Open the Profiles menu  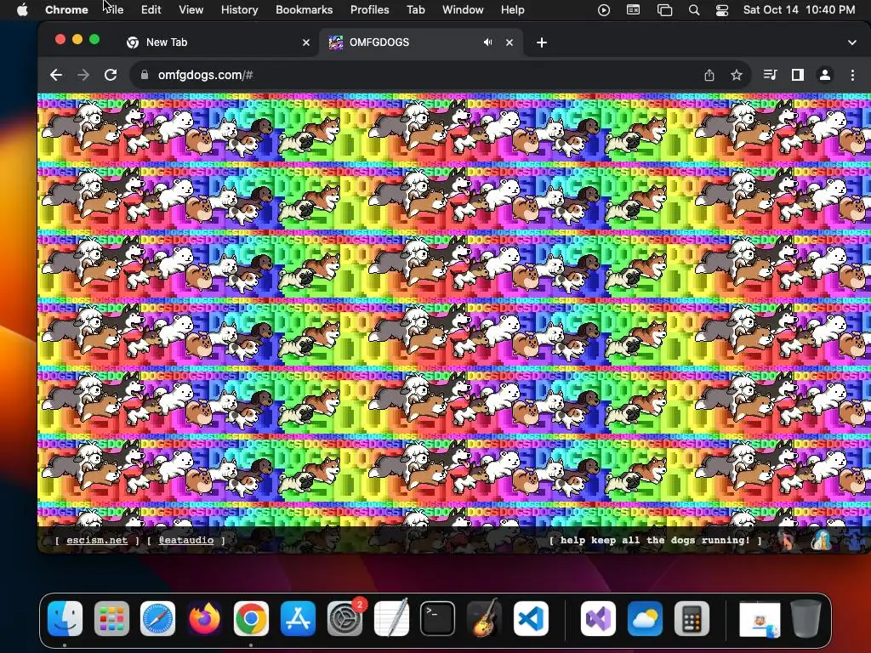pos(369,9)
